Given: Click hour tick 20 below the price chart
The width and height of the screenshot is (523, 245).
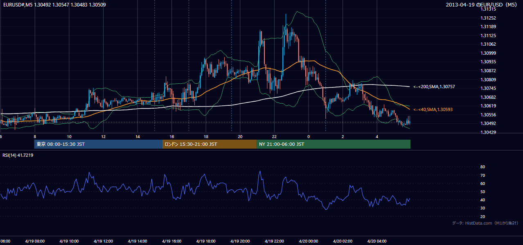Looking at the screenshot, I should (x=240, y=136).
